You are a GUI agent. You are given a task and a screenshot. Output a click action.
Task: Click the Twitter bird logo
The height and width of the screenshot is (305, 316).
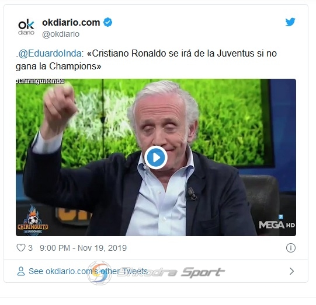(x=290, y=22)
